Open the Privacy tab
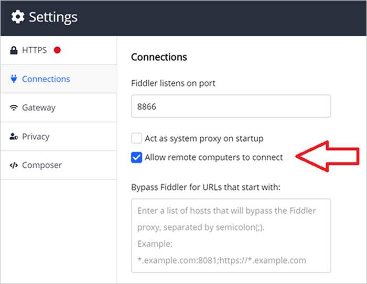This screenshot has height=284, width=367. [59, 136]
